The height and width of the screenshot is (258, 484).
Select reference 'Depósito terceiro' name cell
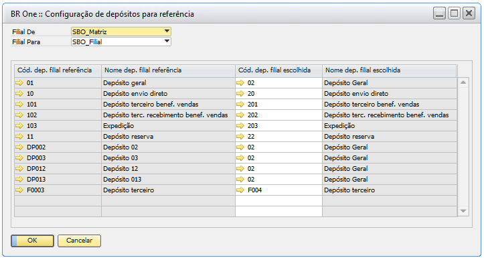(x=168, y=190)
